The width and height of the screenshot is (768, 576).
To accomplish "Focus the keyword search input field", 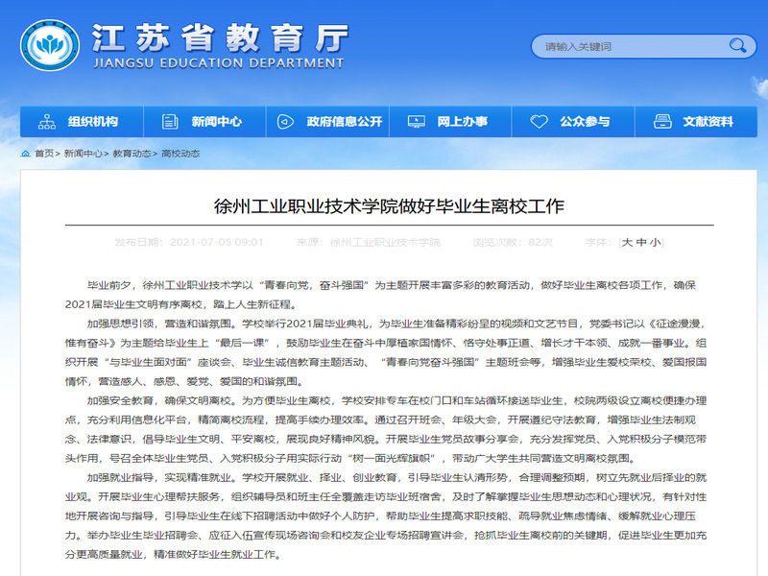I will [x=629, y=45].
